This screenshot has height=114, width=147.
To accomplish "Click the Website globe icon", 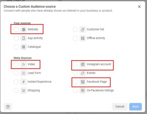I will click(24, 29).
